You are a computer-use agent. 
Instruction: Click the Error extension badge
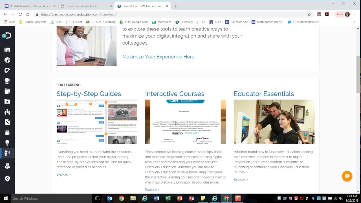click(x=340, y=14)
